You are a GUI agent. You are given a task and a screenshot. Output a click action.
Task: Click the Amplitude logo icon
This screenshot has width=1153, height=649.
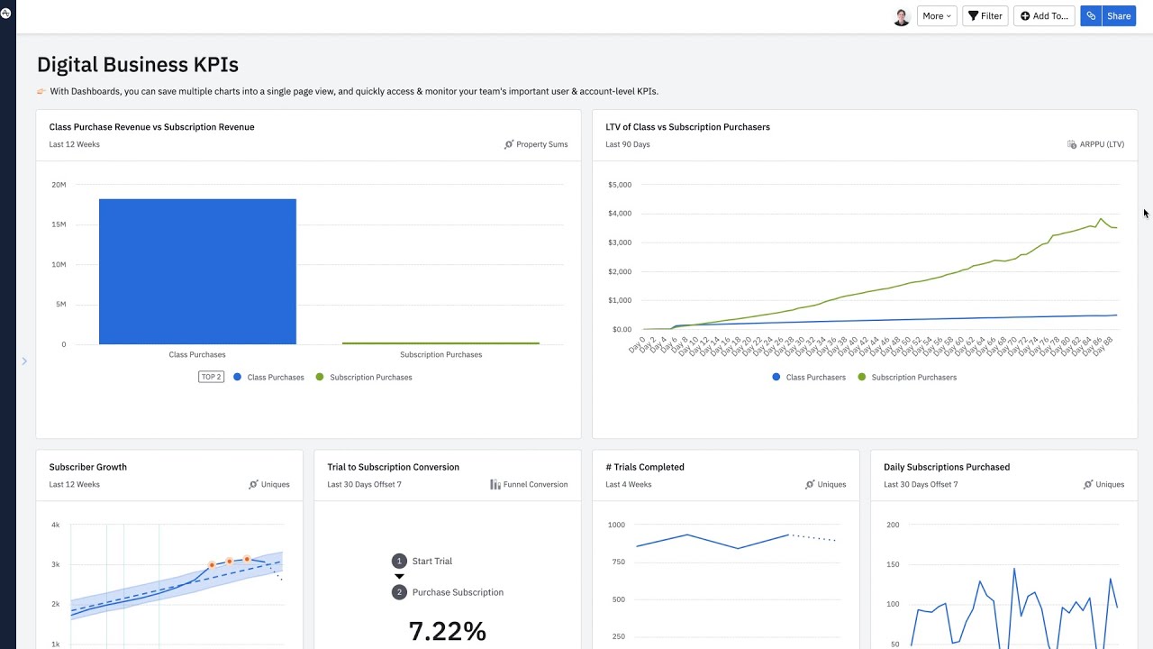[x=7, y=13]
